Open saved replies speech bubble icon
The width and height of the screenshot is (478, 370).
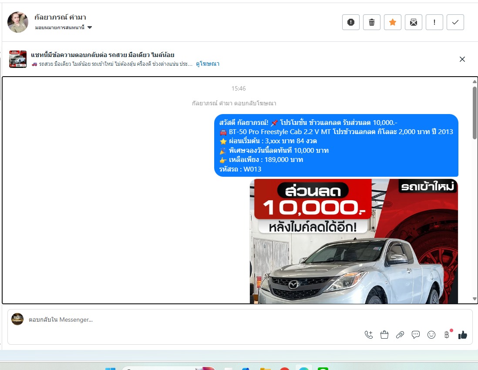click(416, 335)
